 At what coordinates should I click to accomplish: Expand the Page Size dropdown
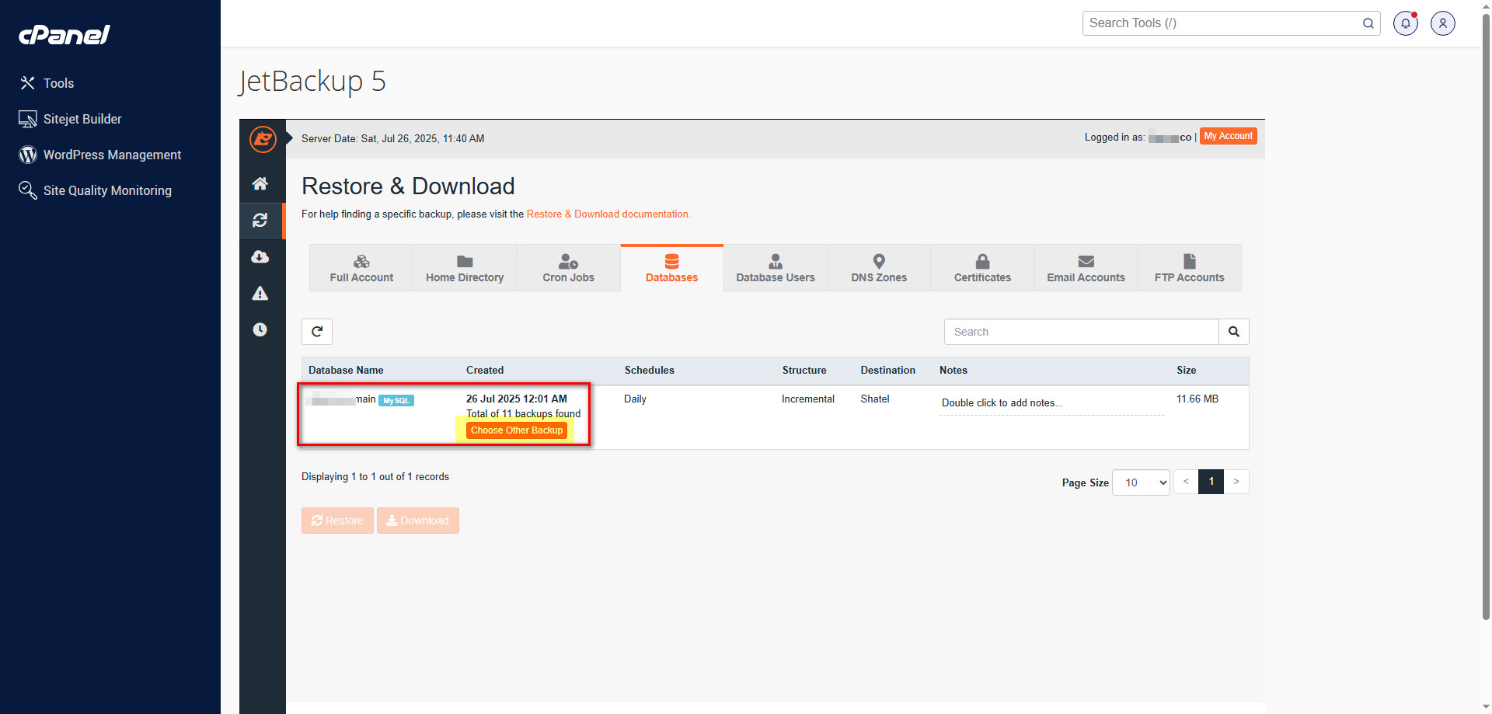pos(1141,482)
